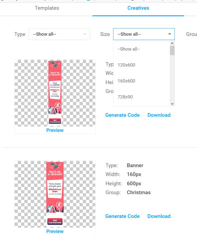Pick the 160x600 size option

pos(126,81)
